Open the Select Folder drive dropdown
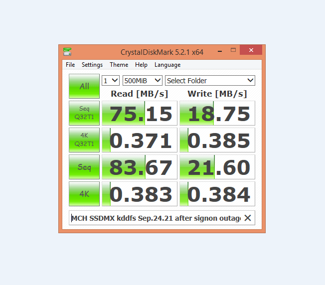This screenshot has width=325, height=285. coord(210,81)
